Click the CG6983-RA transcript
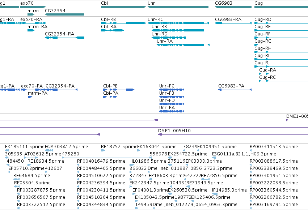 (x=233, y=23)
